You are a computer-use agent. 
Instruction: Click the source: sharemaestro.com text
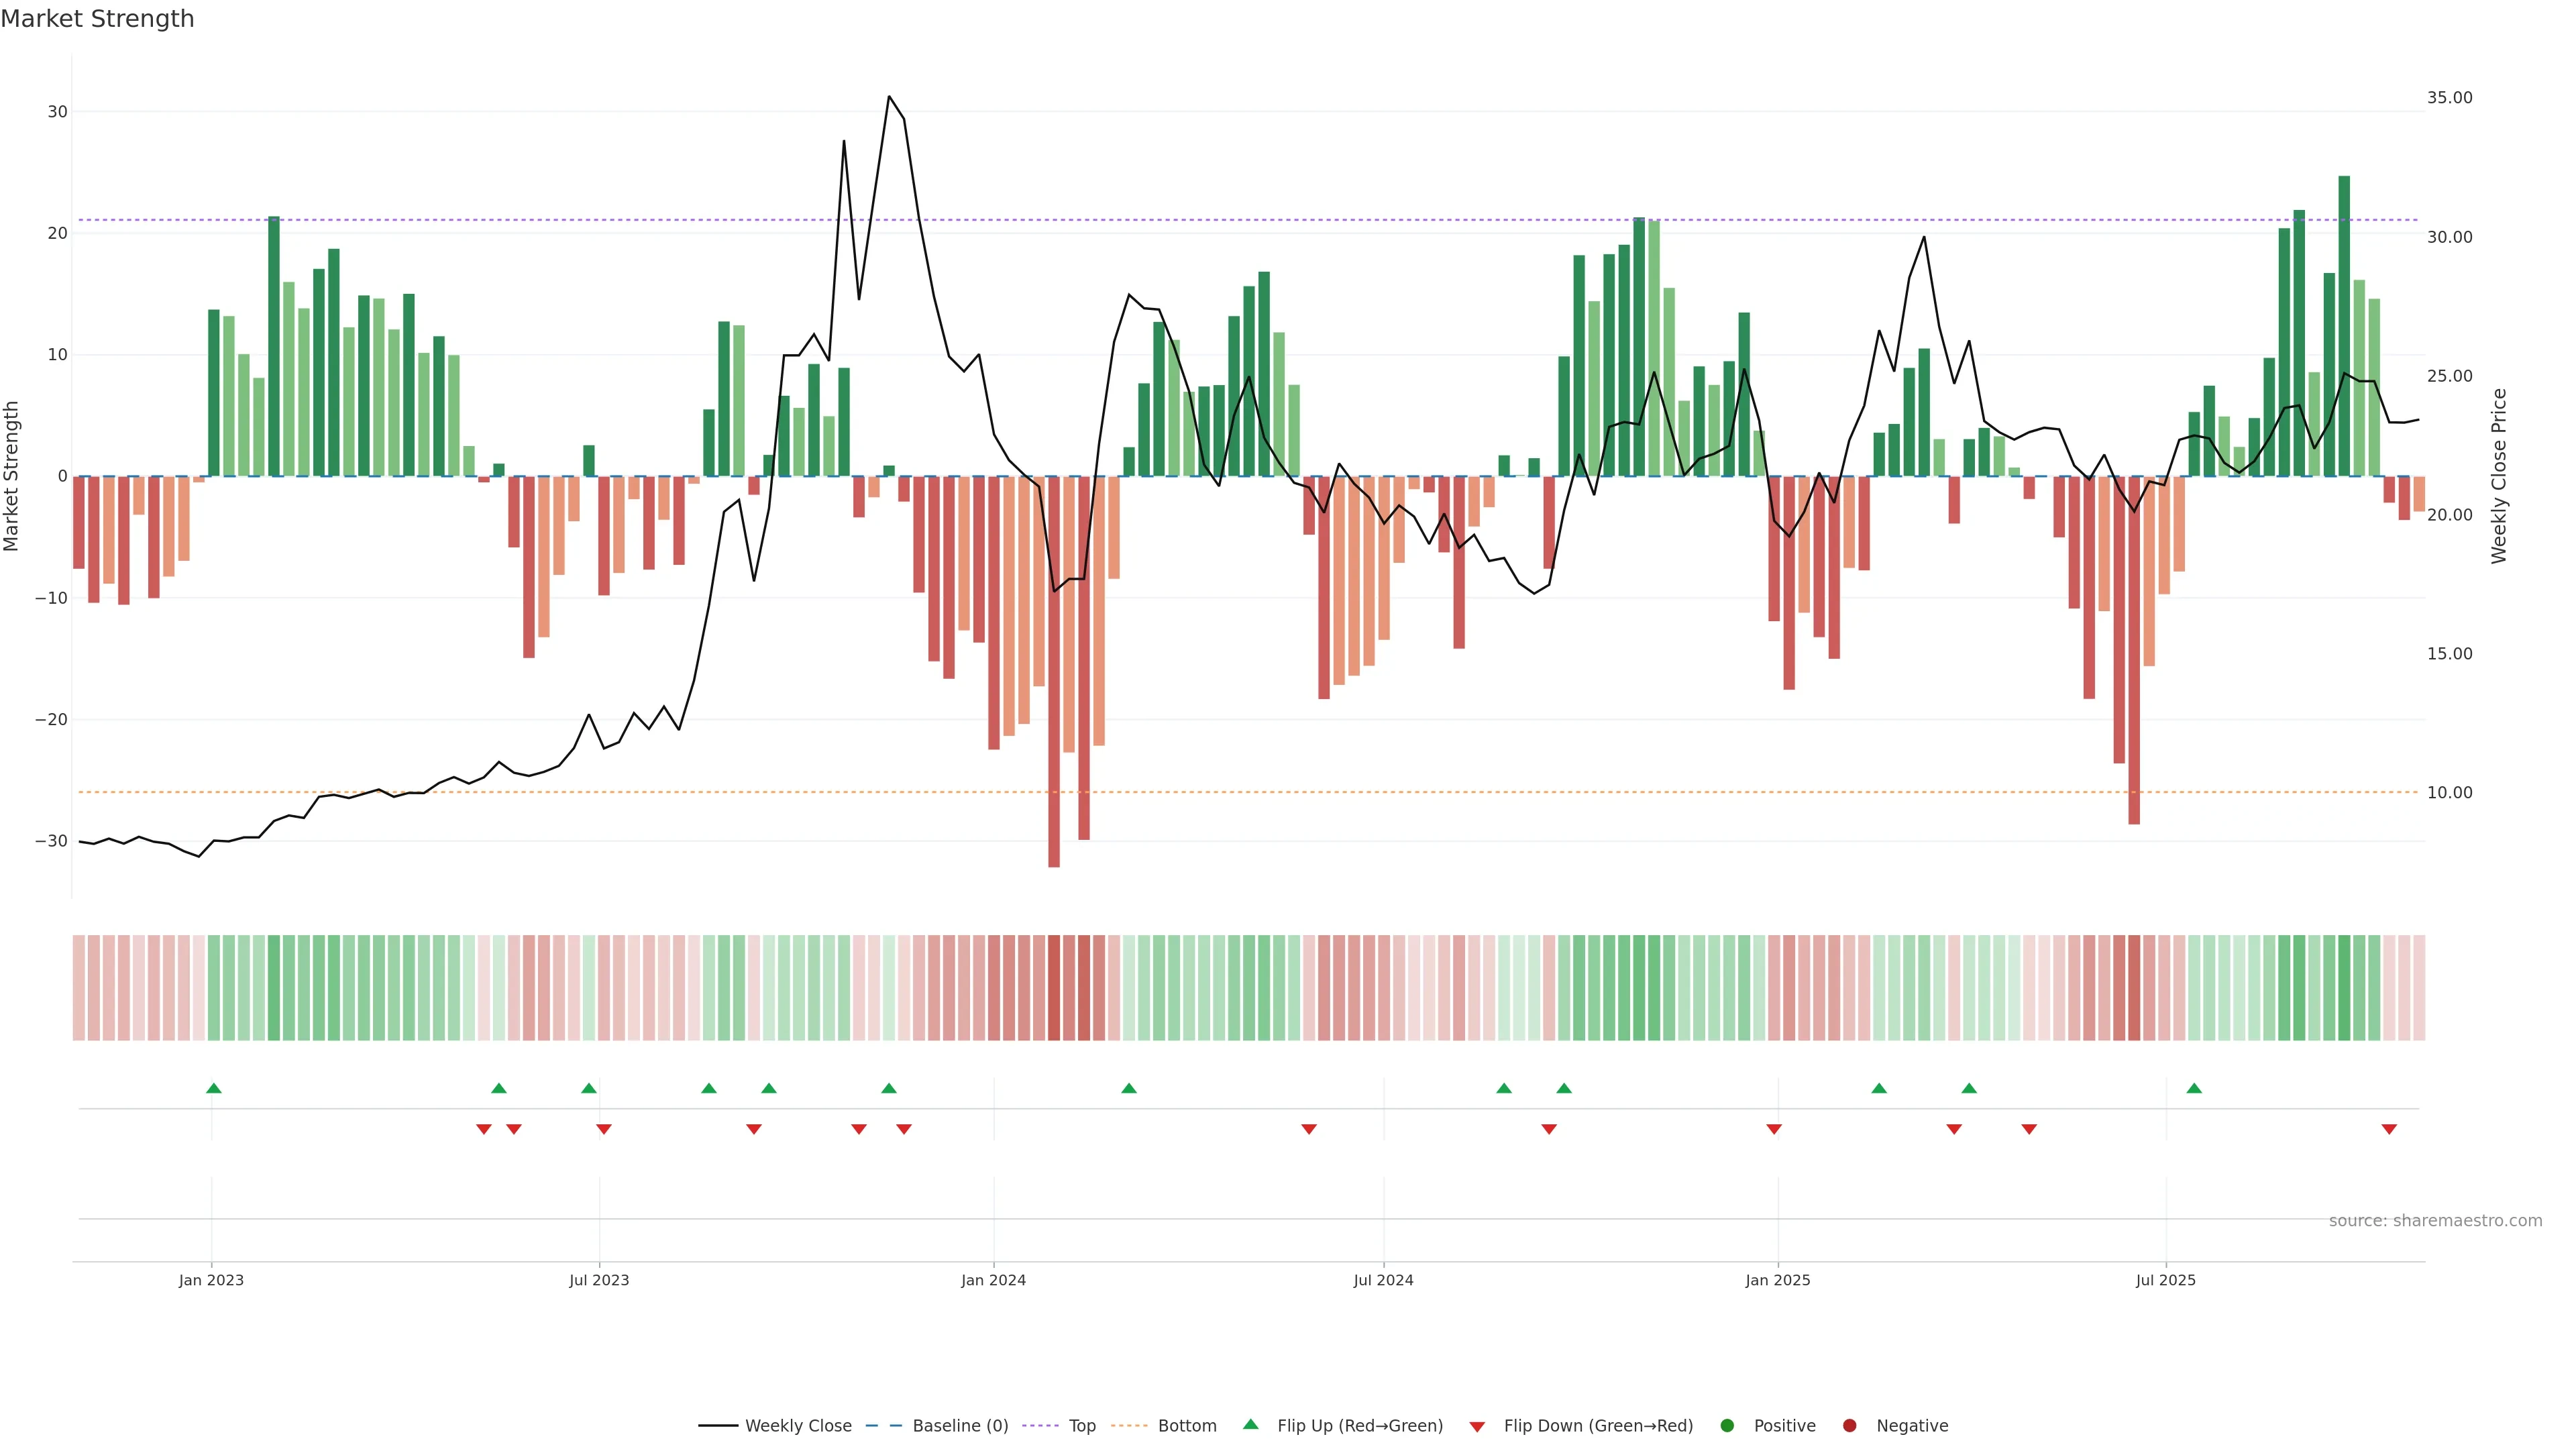pyautogui.click(x=2435, y=1220)
